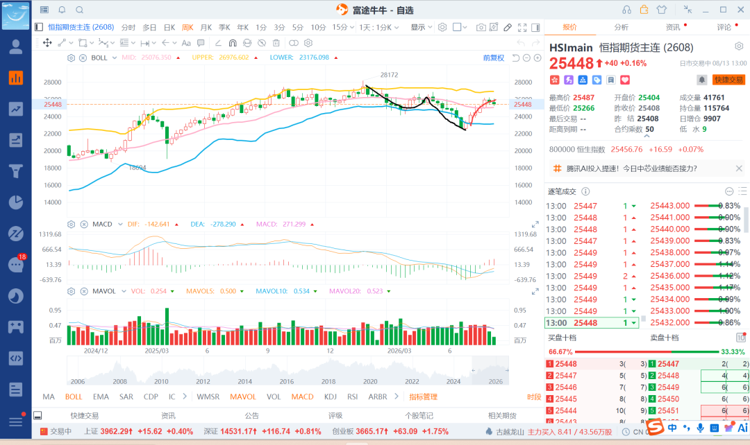Expand the BOLL indicator dropdown
Image resolution: width=750 pixels, height=445 pixels.
pyautogui.click(x=115, y=58)
